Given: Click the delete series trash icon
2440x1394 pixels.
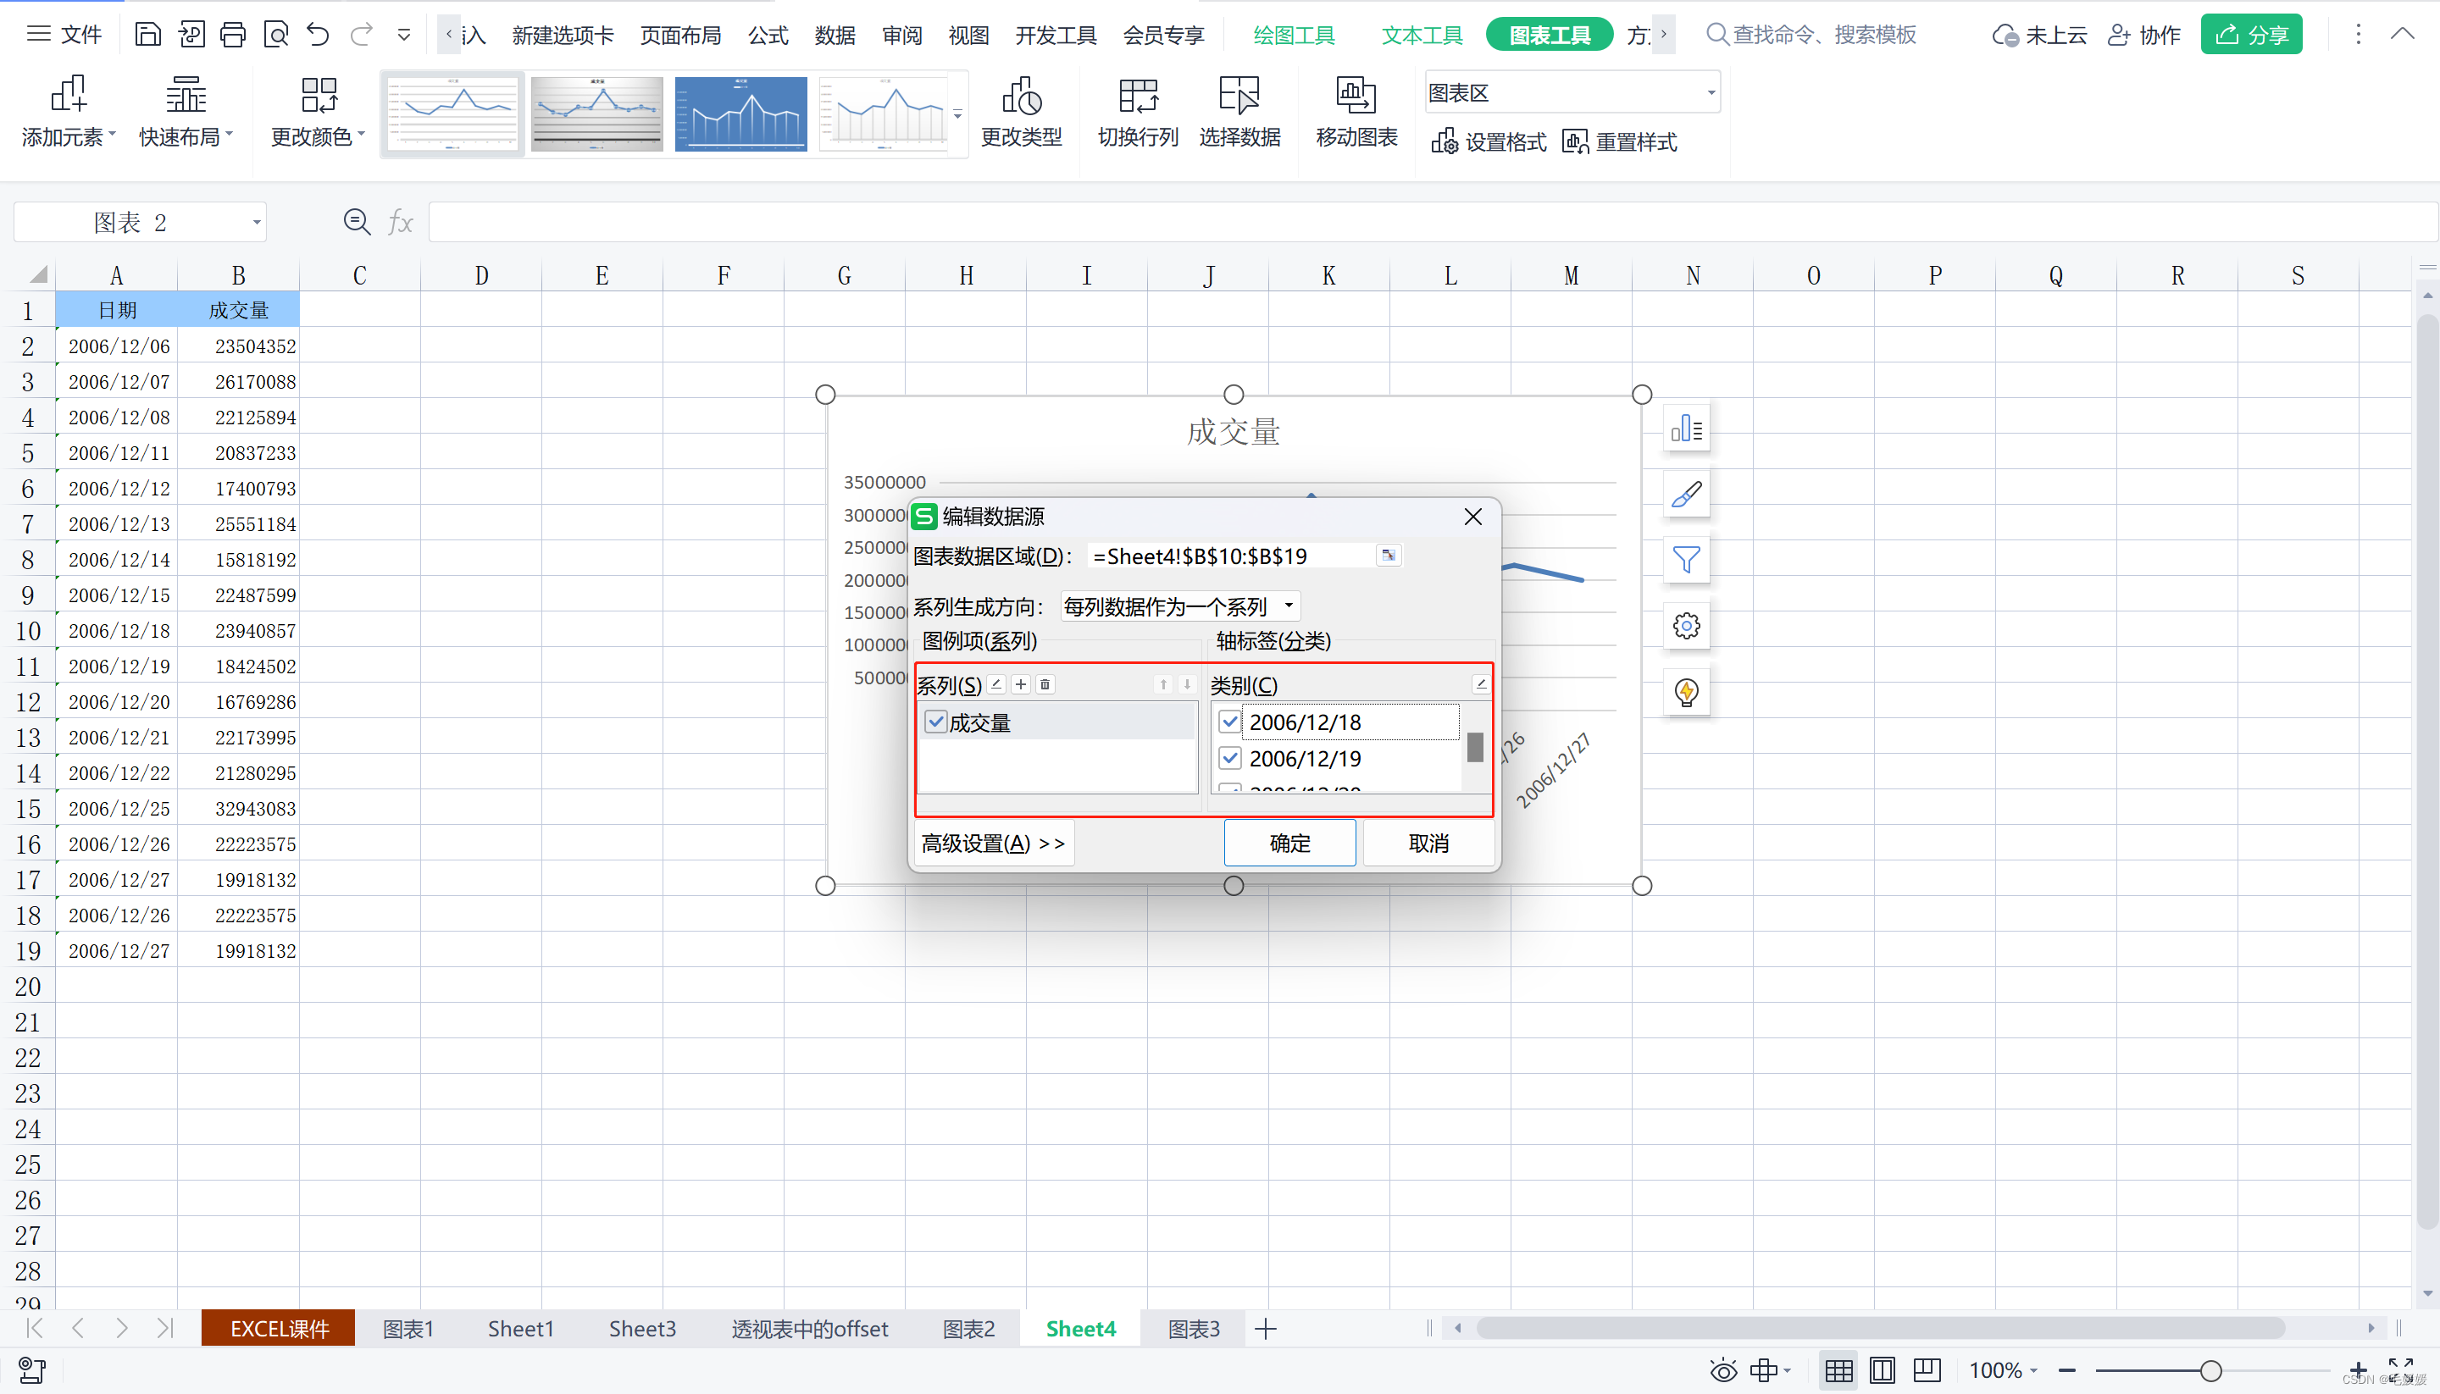Looking at the screenshot, I should (x=1045, y=684).
